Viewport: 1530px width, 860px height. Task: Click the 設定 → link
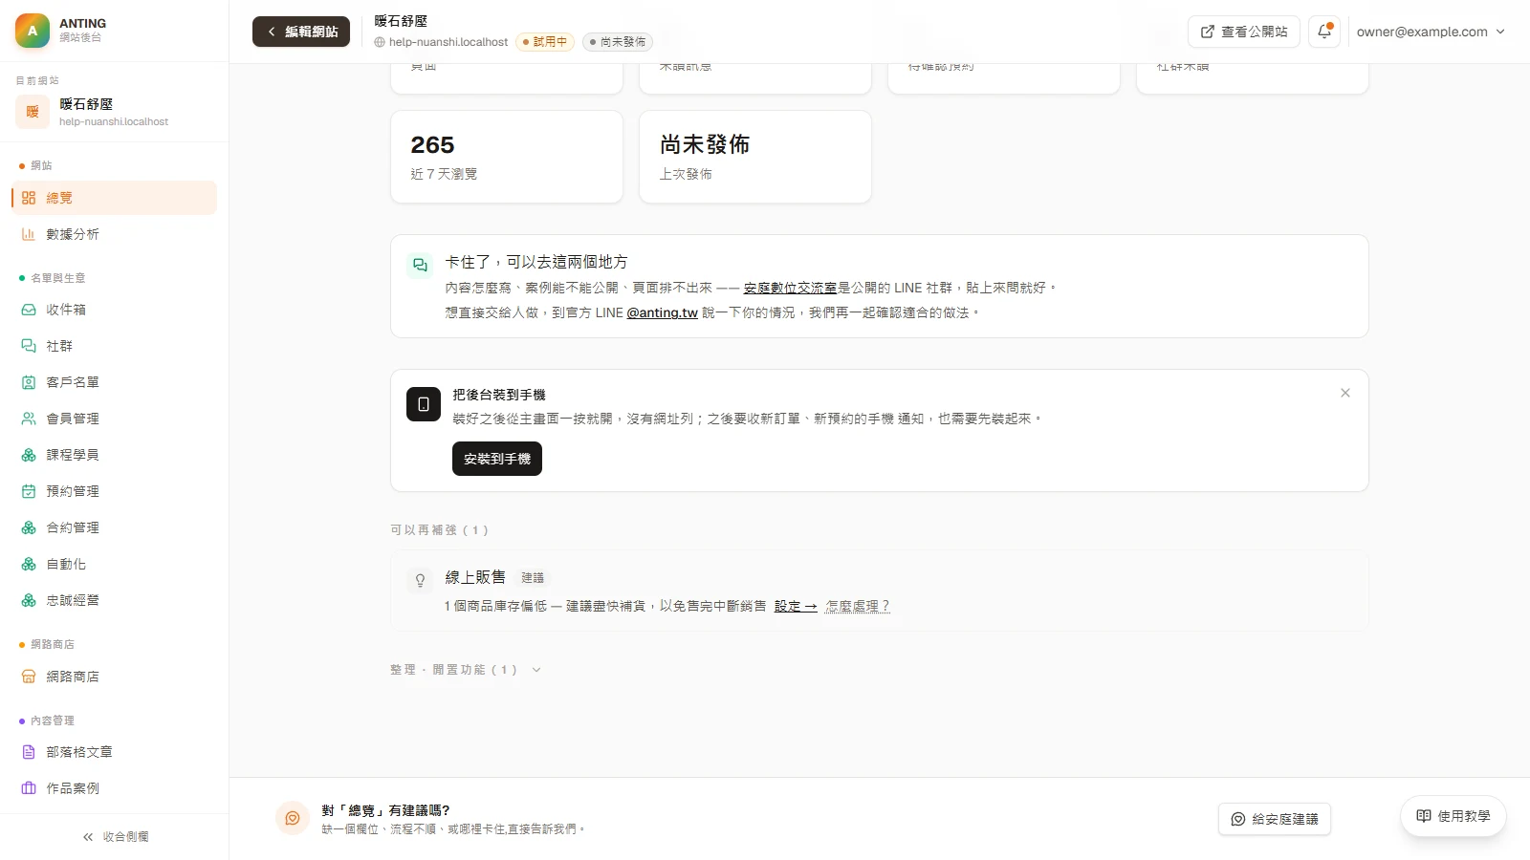tap(796, 606)
